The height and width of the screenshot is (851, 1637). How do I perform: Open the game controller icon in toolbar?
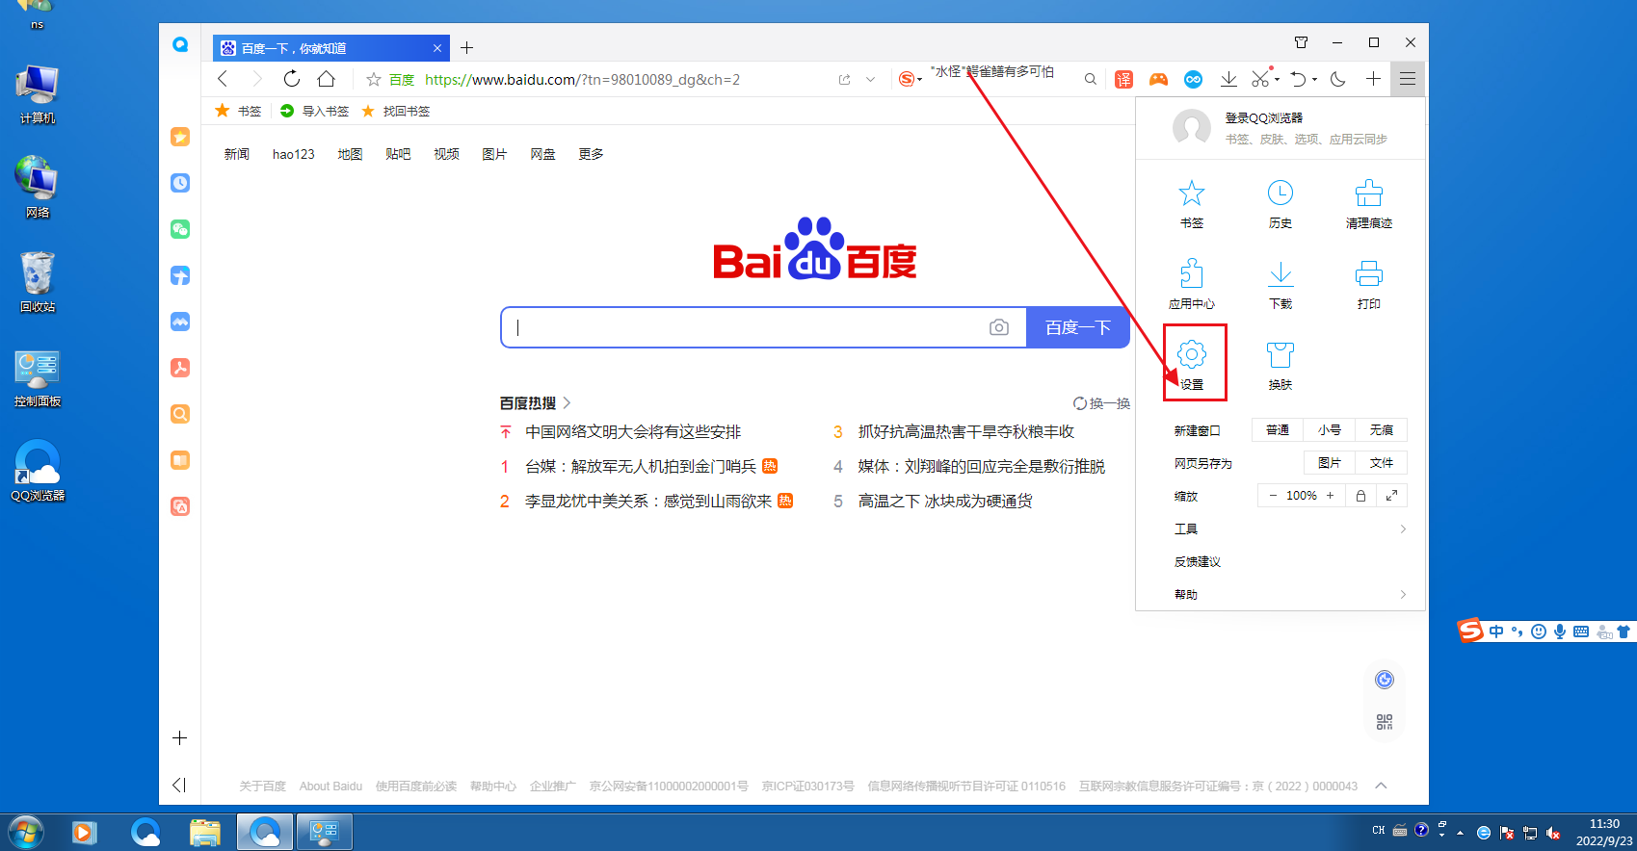1158,79
